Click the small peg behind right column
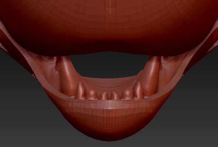218x147 pixels. tap(161, 65)
